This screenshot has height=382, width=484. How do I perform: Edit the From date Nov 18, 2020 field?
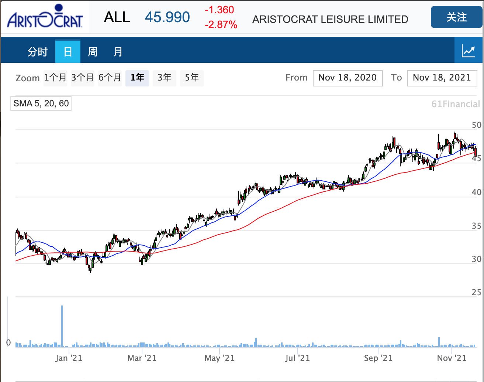point(348,78)
